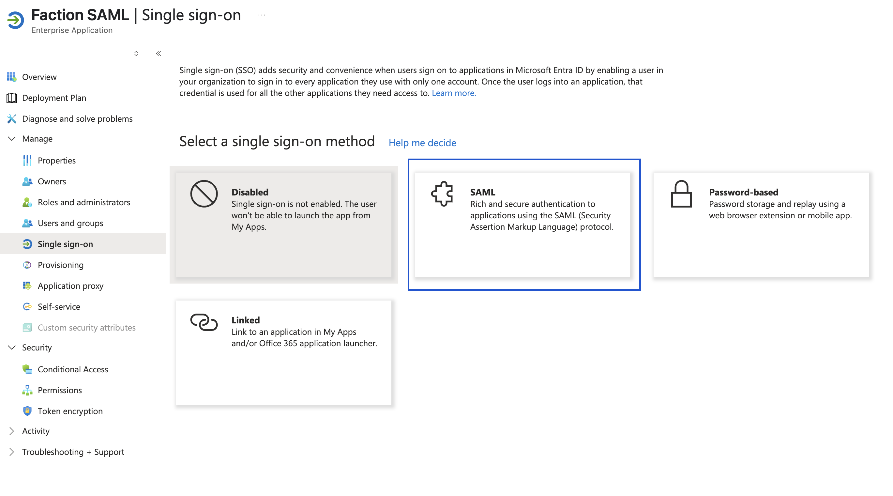
Task: Click the Password-based card description text
Action: (x=780, y=209)
